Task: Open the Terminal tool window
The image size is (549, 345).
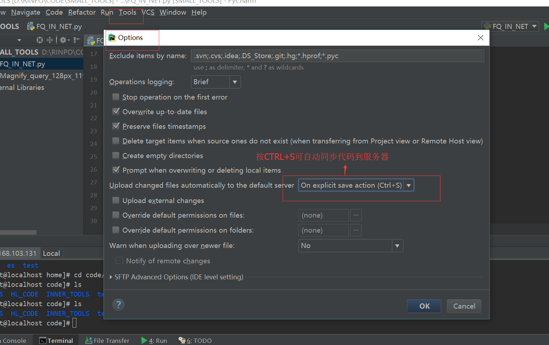Action: point(56,340)
